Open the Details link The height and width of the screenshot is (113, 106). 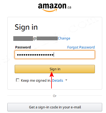[x=58, y=81]
